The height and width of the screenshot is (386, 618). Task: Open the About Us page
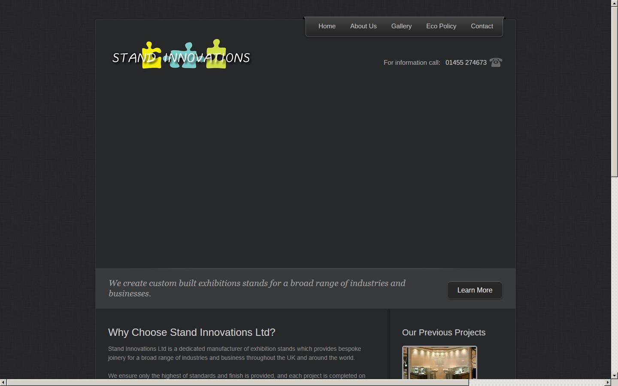click(x=363, y=26)
